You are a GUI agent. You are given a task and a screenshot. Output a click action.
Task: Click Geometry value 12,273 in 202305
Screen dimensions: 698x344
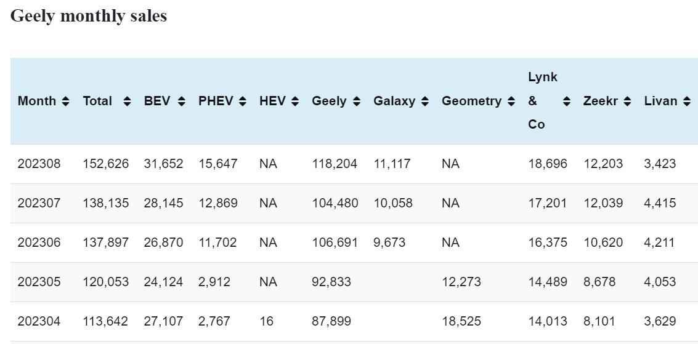461,282
